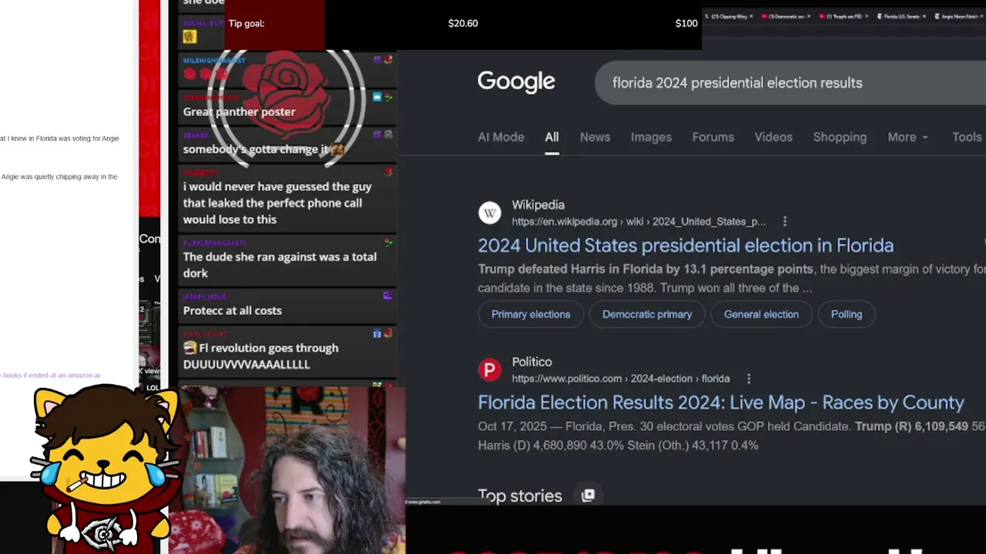986x554 pixels.
Task: Click the Primary elections chip
Action: [531, 314]
